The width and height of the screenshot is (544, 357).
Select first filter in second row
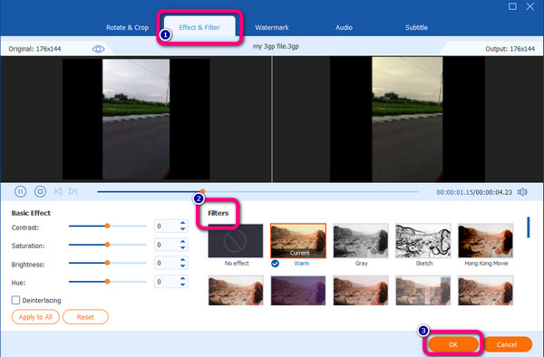[x=236, y=291]
